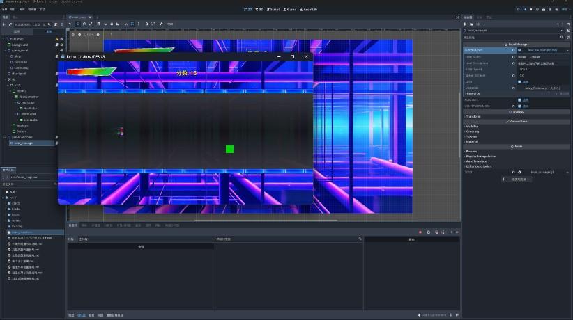Viewport: 573px width, 320px height.
Task: Toggle the Loop checkbox in inspector
Action: [x=519, y=82]
